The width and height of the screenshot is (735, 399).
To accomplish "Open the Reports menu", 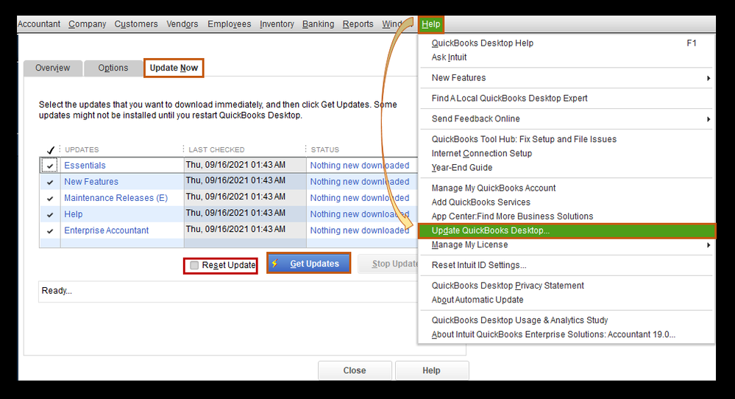I will tap(358, 24).
